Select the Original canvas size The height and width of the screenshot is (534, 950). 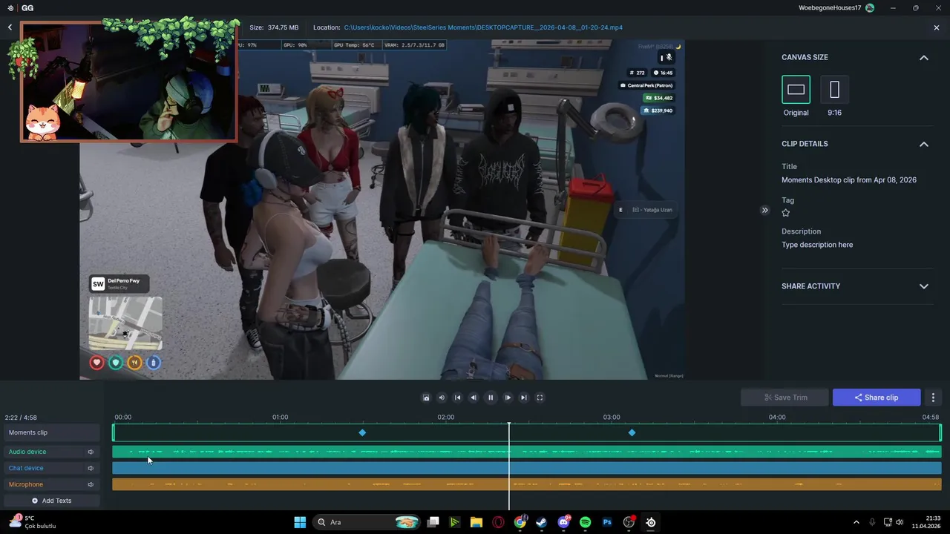tap(796, 90)
